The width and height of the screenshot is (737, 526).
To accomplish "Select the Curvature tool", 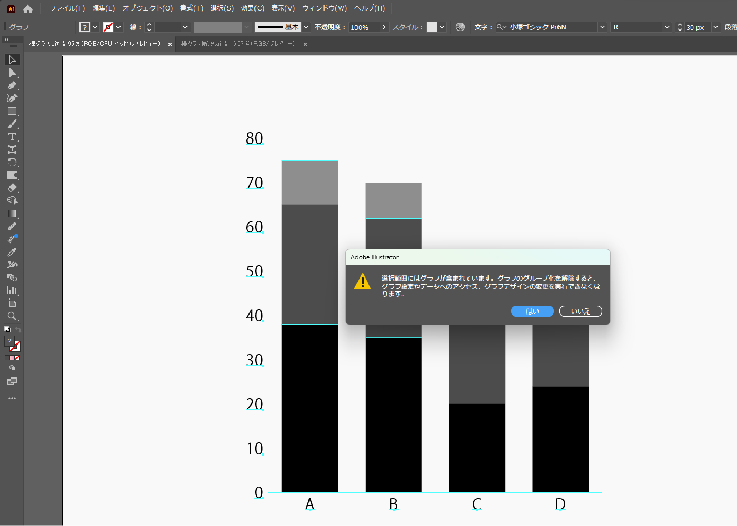I will coord(12,98).
